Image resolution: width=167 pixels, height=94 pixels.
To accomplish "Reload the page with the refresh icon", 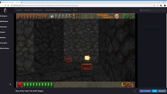I will tap(5, 5).
